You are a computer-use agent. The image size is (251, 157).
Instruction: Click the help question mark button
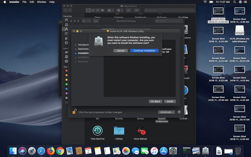(179, 112)
